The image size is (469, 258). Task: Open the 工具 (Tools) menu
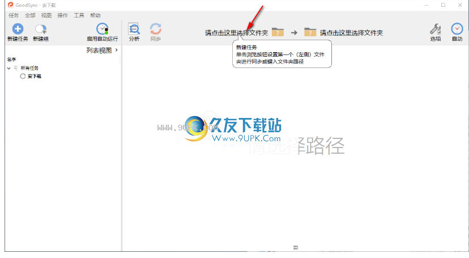pos(79,15)
